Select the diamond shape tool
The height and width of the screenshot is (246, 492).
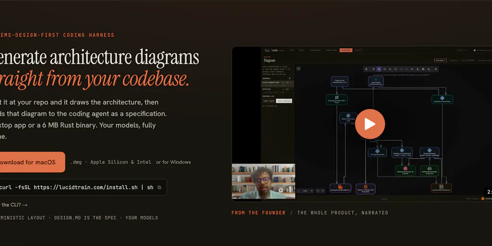pos(390,69)
